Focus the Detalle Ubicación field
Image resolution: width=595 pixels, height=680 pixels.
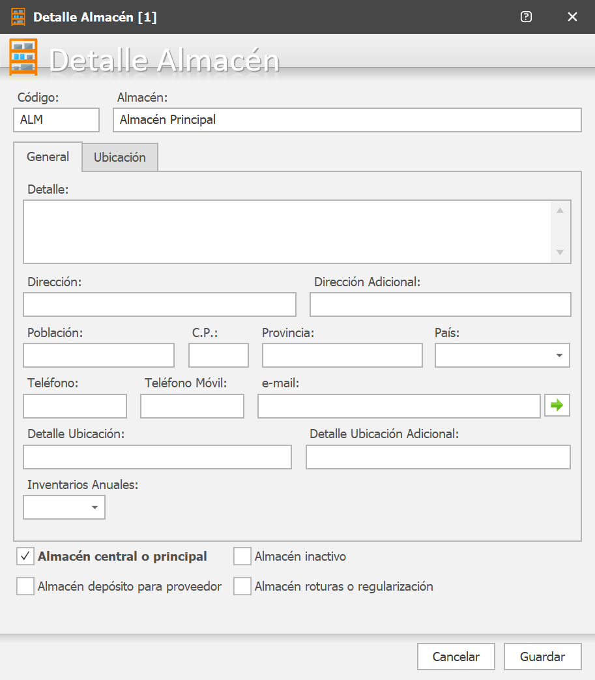coord(157,456)
